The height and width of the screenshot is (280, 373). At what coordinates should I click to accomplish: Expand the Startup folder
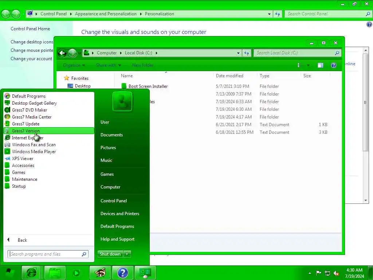(x=19, y=186)
